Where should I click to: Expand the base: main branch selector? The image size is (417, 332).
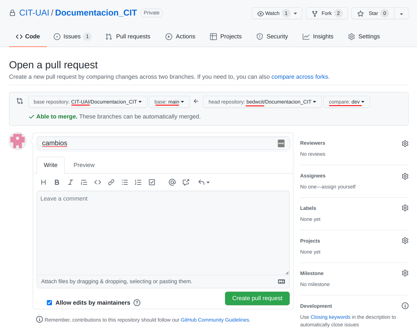pyautogui.click(x=169, y=102)
